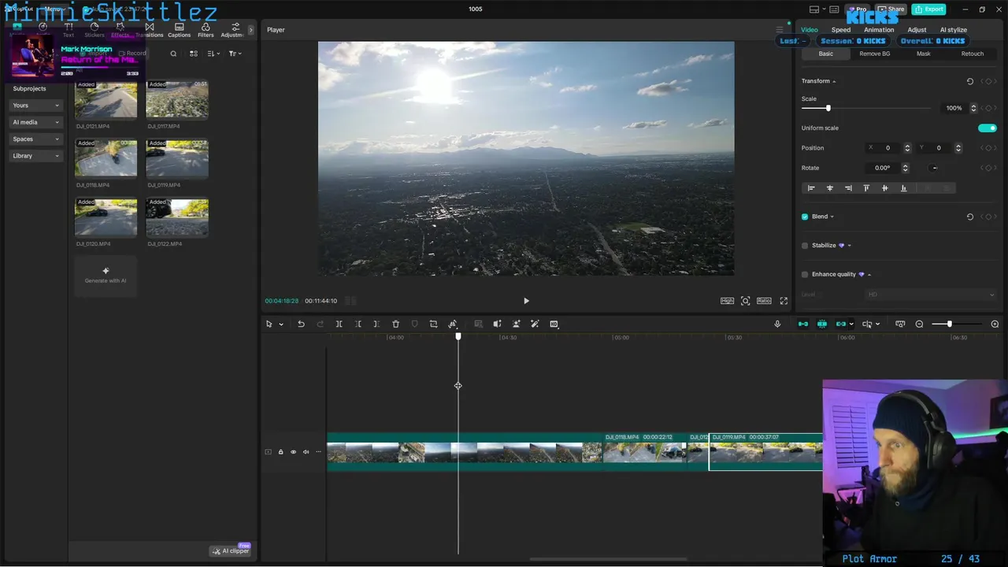Viewport: 1008px width, 567px height.
Task: Mute the main video track audio
Action: pyautogui.click(x=306, y=452)
